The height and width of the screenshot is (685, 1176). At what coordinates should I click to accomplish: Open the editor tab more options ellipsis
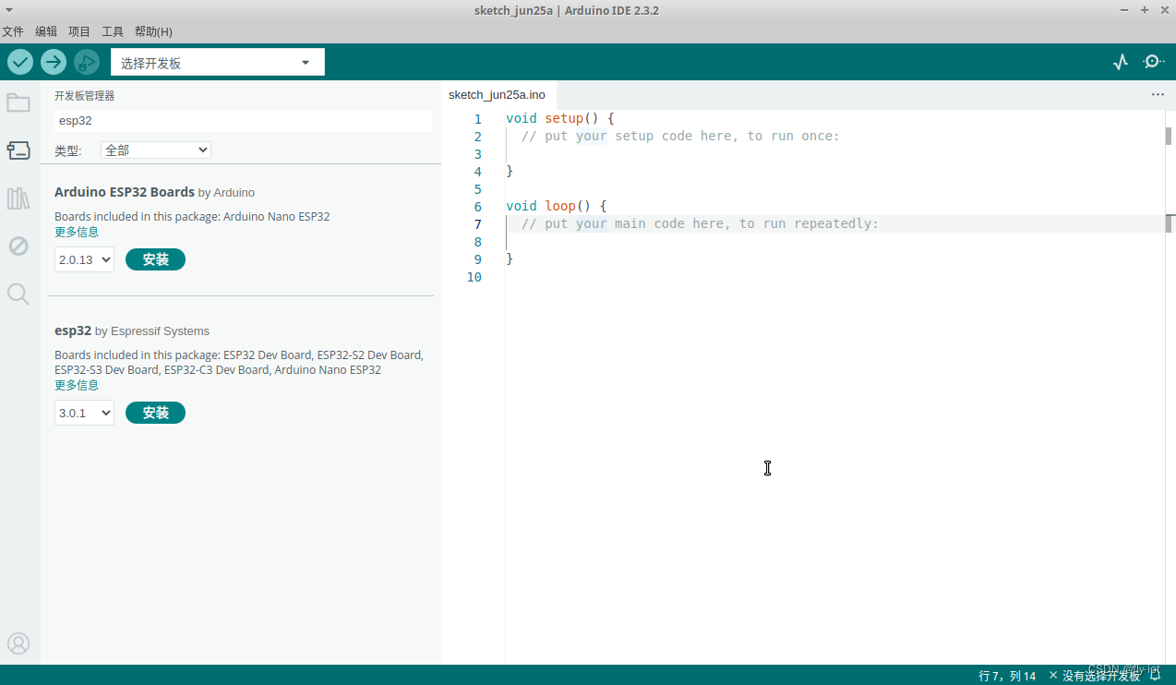coord(1158,94)
